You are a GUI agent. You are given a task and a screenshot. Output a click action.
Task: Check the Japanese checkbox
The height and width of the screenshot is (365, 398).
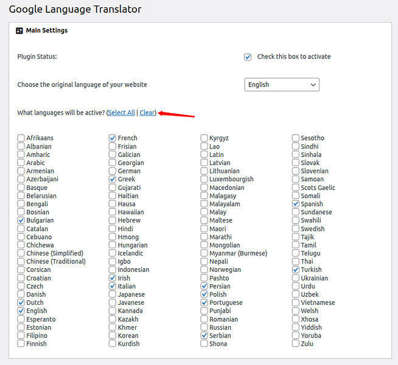coord(112,294)
